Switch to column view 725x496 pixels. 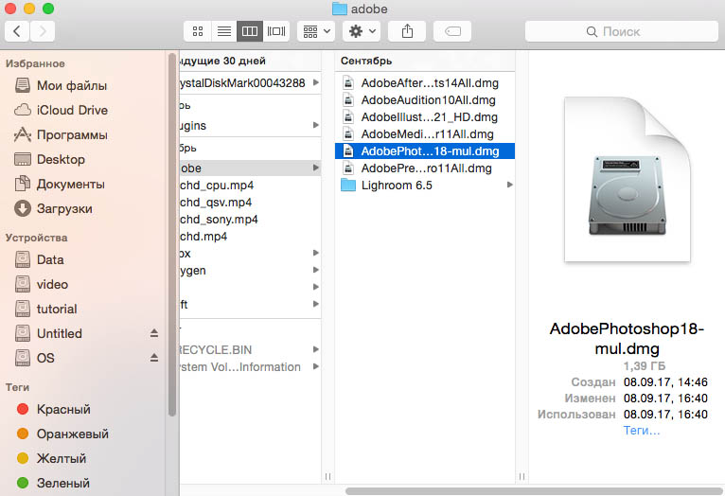[250, 31]
